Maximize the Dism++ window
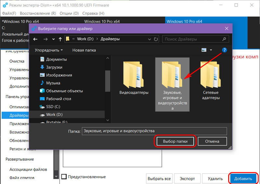Viewport: 260px width, 184px height. (236, 5)
